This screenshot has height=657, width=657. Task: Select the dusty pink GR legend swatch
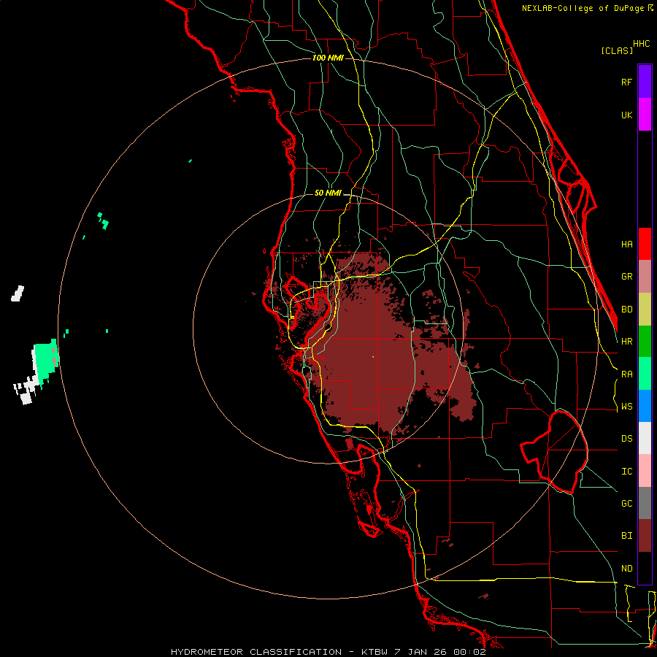click(645, 277)
